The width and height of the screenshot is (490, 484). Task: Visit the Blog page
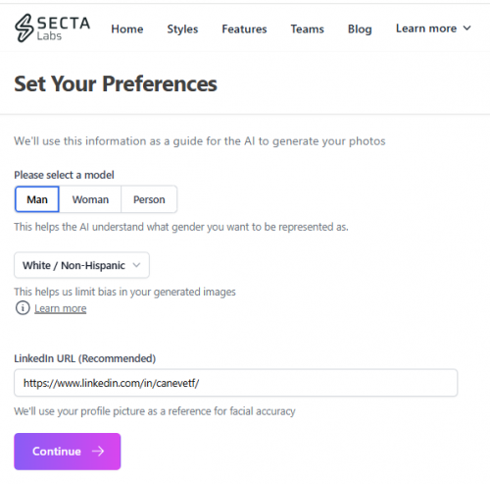tap(360, 29)
